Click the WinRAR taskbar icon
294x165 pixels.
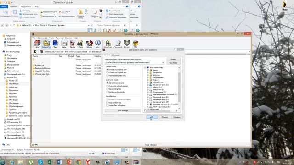click(136, 162)
